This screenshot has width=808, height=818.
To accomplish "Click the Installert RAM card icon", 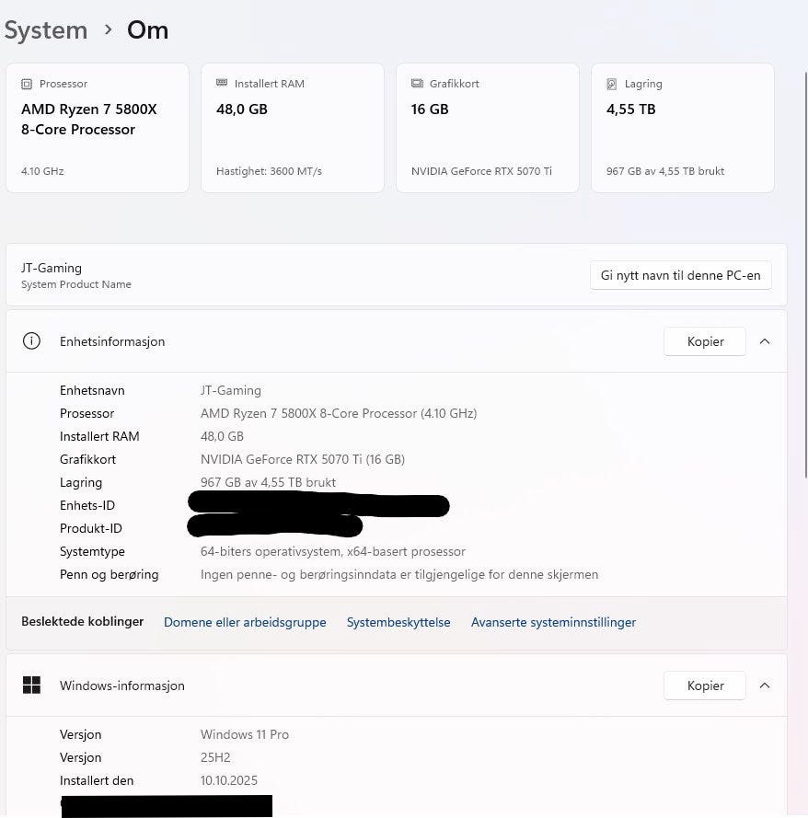I will pos(222,83).
